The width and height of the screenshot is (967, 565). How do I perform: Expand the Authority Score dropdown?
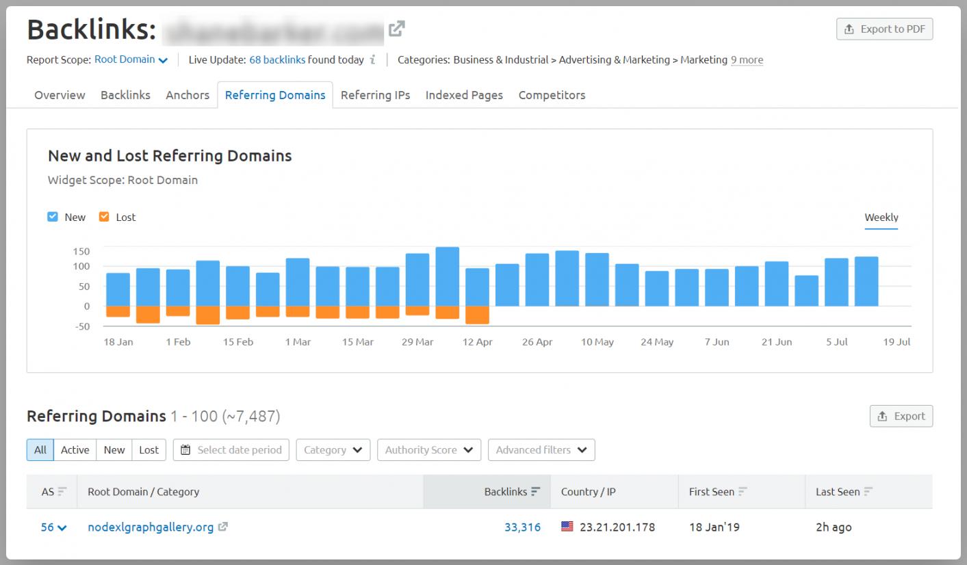[429, 450]
